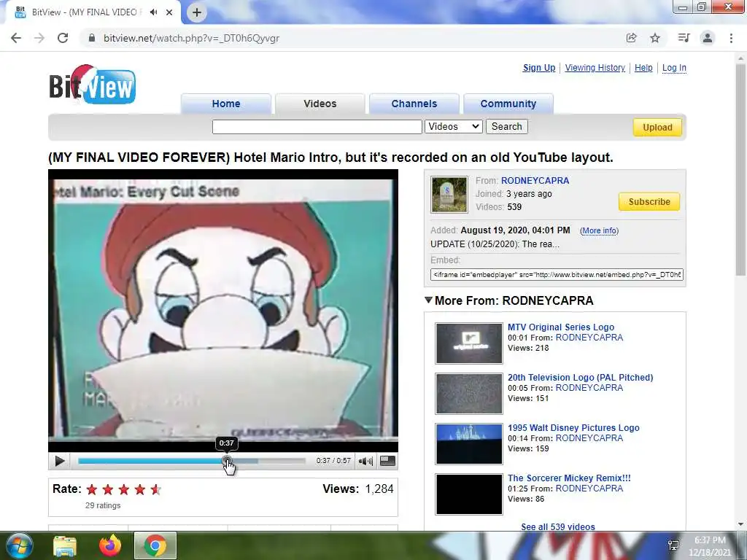Open 20th Television Logo video link
Image resolution: width=747 pixels, height=560 pixels.
[x=580, y=378]
